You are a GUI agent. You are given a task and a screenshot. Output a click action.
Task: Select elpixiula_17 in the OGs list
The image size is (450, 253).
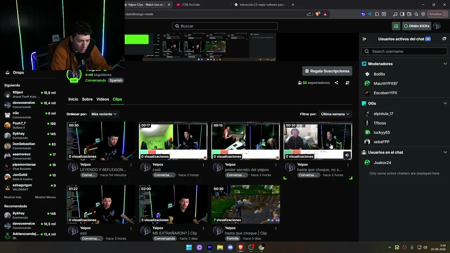pyautogui.click(x=383, y=114)
